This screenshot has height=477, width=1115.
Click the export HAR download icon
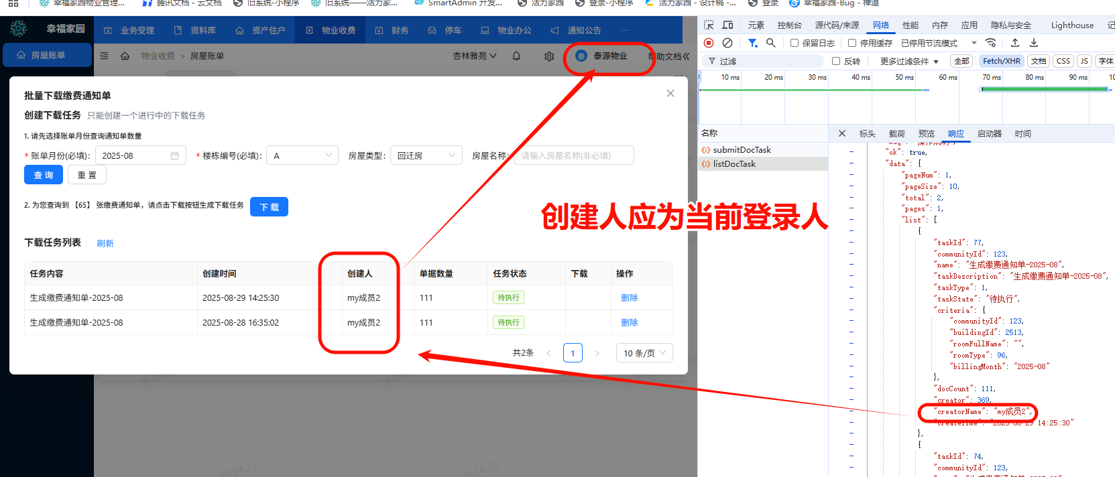pyautogui.click(x=1034, y=43)
